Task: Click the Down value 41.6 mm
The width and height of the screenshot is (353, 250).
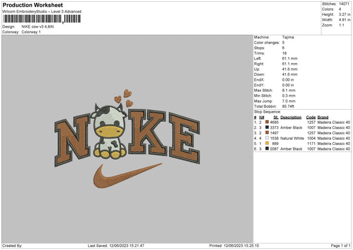Action: (289, 74)
